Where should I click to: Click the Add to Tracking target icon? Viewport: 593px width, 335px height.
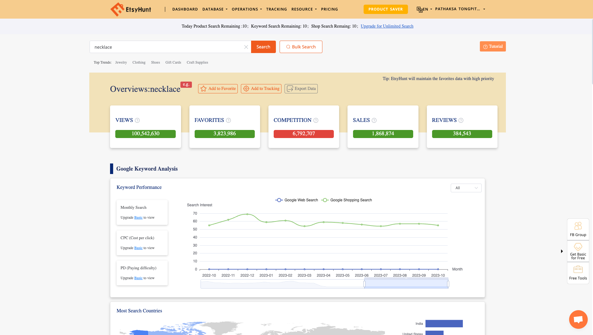(x=246, y=89)
